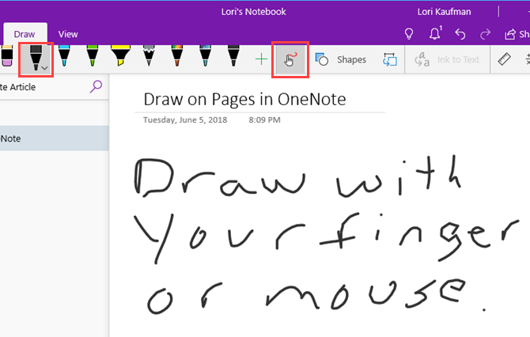Select the highlighted page in the page list
530x337 pixels.
(x=54, y=138)
